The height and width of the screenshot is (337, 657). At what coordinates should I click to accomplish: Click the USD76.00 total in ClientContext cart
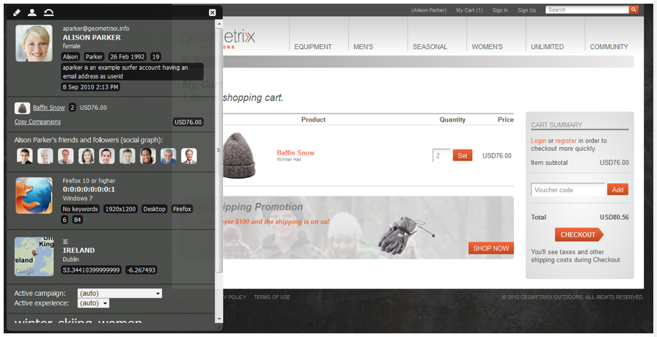click(188, 122)
